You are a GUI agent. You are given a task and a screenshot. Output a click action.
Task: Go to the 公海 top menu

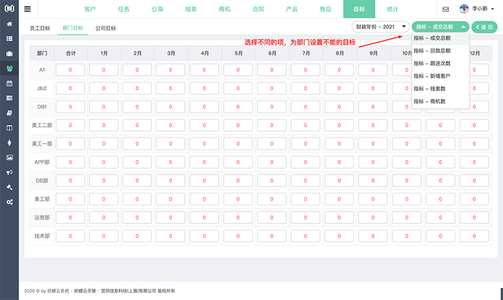[157, 9]
